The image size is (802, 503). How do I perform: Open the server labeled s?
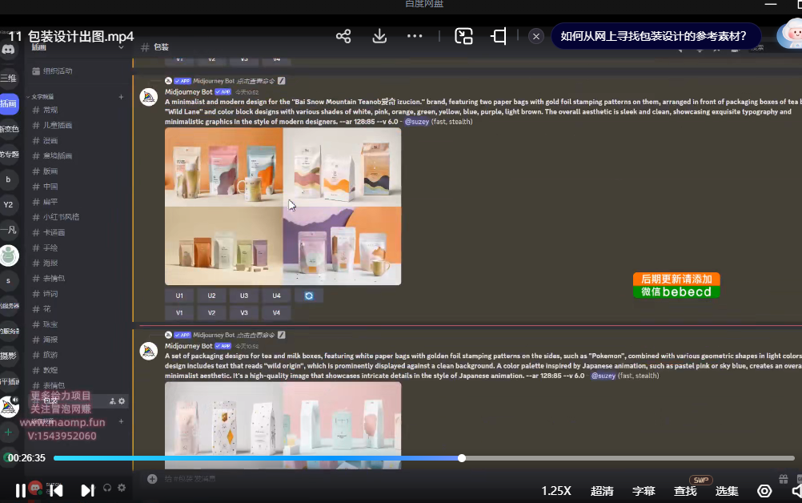point(8,280)
